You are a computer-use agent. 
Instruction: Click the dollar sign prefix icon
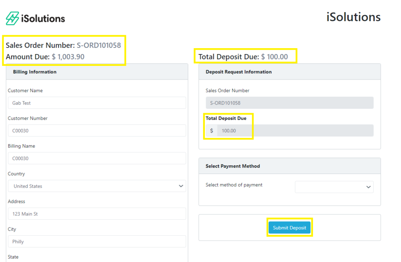pos(211,131)
